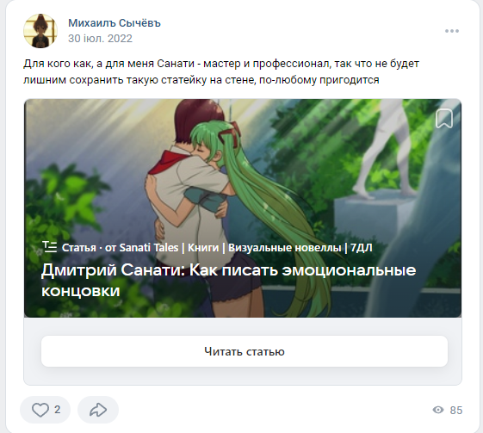Screen dimensions: 483x433
Task: Click the view count number 85
Action: coord(456,411)
